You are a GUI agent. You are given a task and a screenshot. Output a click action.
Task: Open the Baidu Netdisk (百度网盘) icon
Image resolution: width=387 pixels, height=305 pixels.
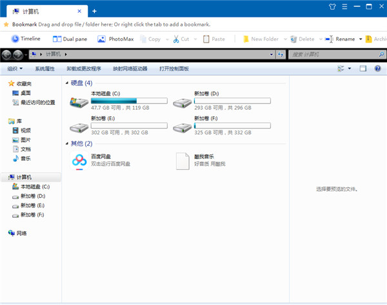tap(79, 161)
